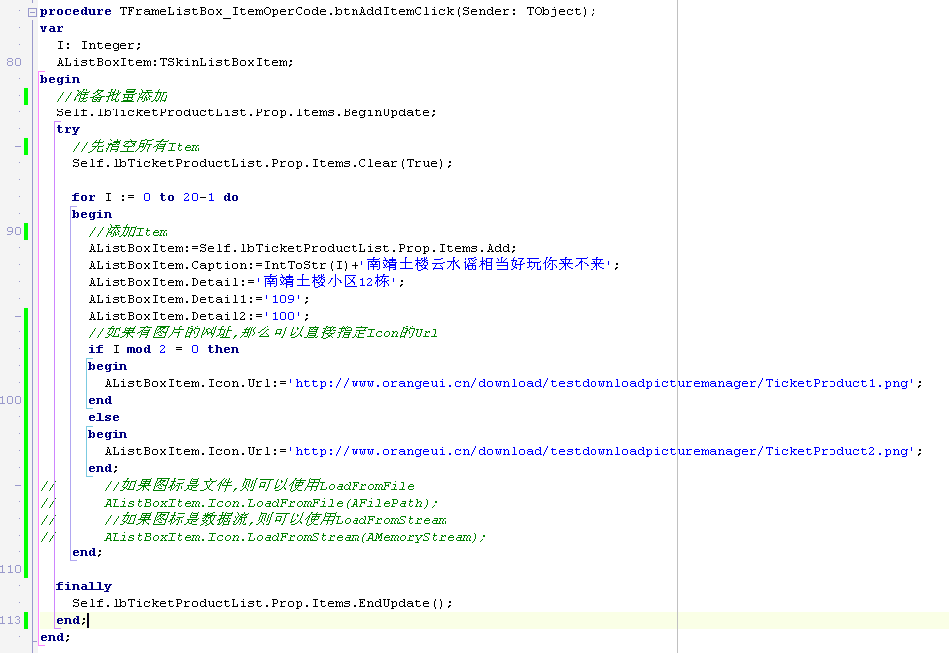Viewport: 949px width, 653px height.
Task: Click line number 100 in gutter
Action: [11, 400]
